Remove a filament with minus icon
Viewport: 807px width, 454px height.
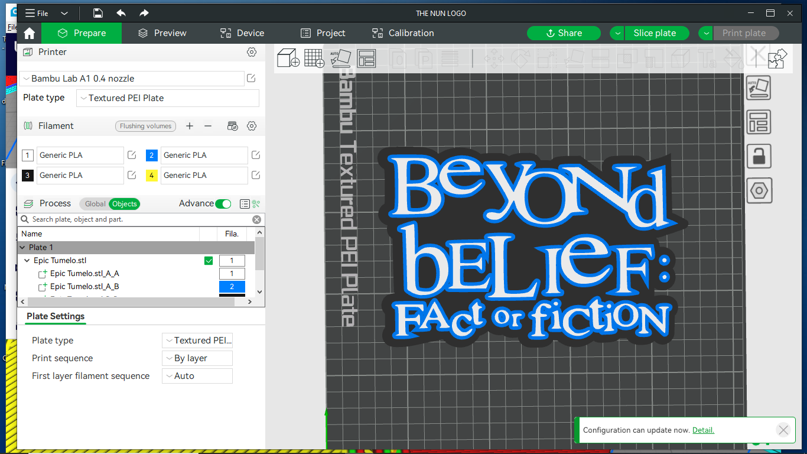pyautogui.click(x=208, y=126)
